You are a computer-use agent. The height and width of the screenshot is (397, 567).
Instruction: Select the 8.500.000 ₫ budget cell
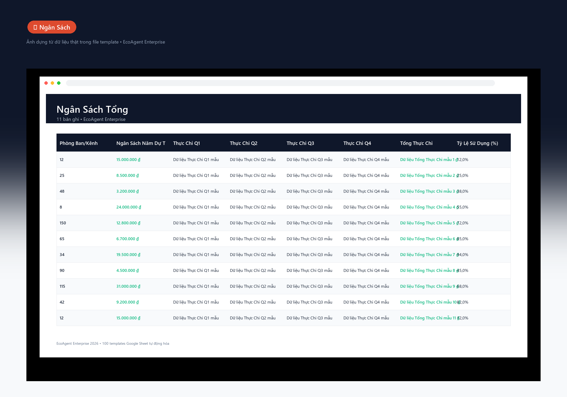pyautogui.click(x=127, y=176)
